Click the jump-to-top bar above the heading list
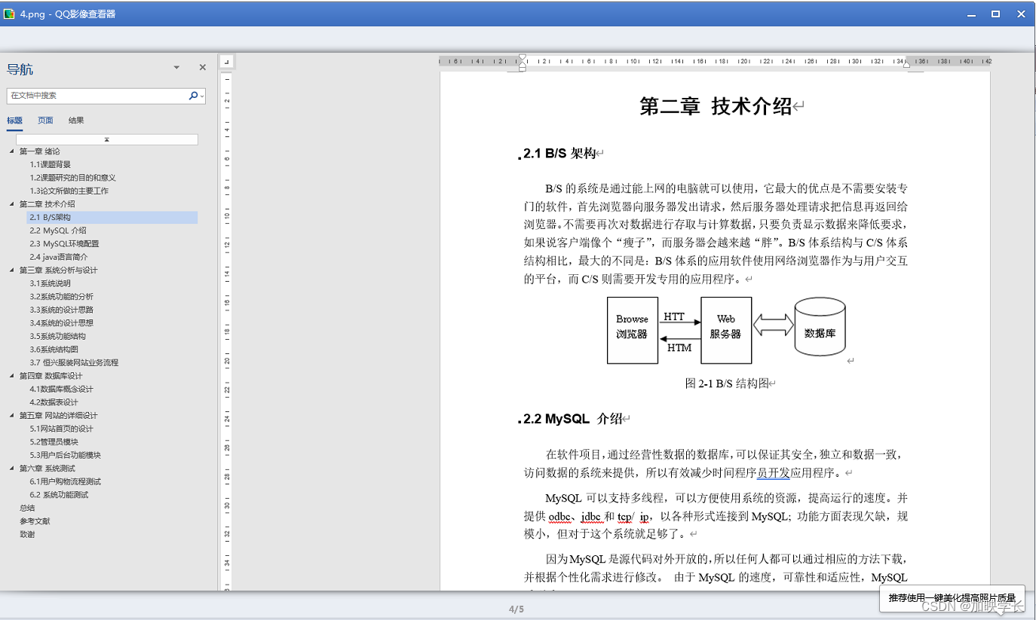 click(107, 139)
